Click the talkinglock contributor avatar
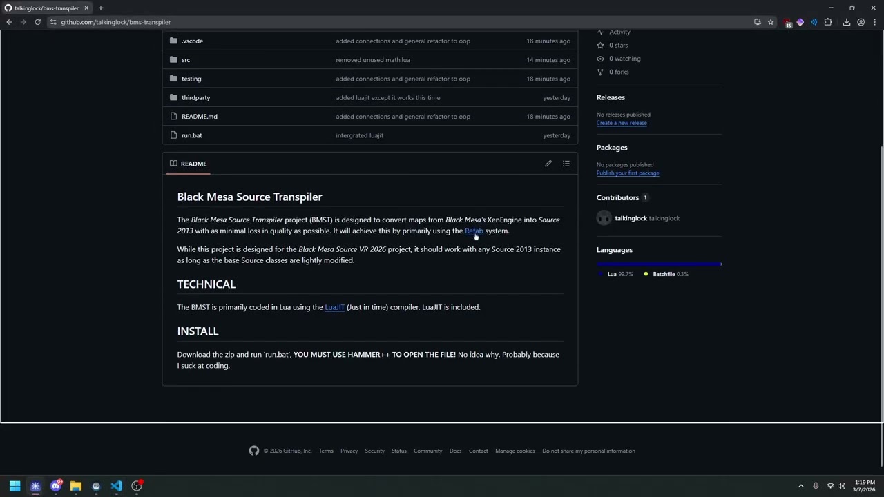The height and width of the screenshot is (497, 884). pos(604,218)
